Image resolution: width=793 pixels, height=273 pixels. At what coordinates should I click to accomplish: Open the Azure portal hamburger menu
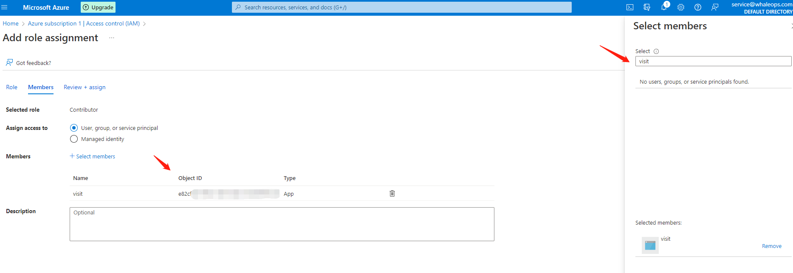(5, 7)
